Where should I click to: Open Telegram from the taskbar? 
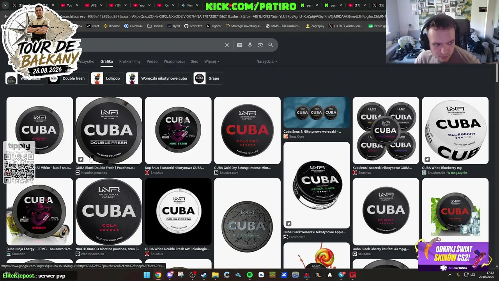[x=342, y=275]
